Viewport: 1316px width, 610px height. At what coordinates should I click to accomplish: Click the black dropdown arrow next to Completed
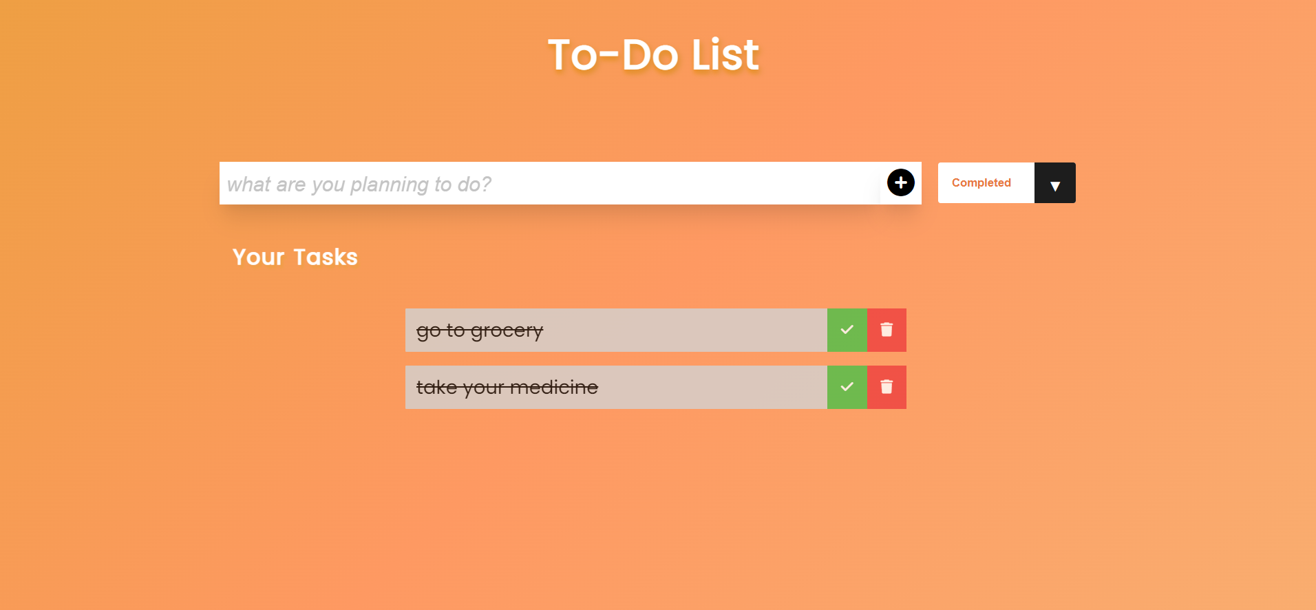(1054, 182)
